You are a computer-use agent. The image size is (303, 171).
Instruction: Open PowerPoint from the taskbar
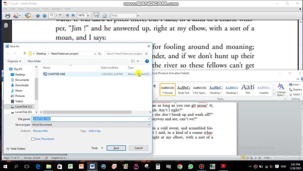(x=81, y=166)
